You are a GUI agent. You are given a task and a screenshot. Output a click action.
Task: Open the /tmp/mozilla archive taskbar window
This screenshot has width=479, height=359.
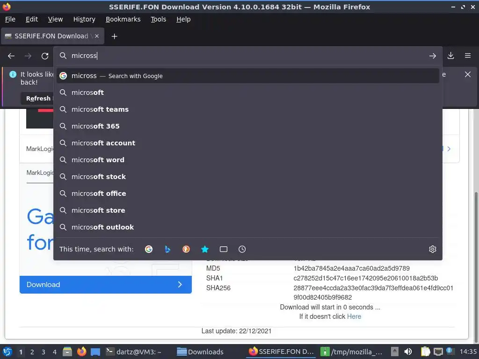point(351,352)
